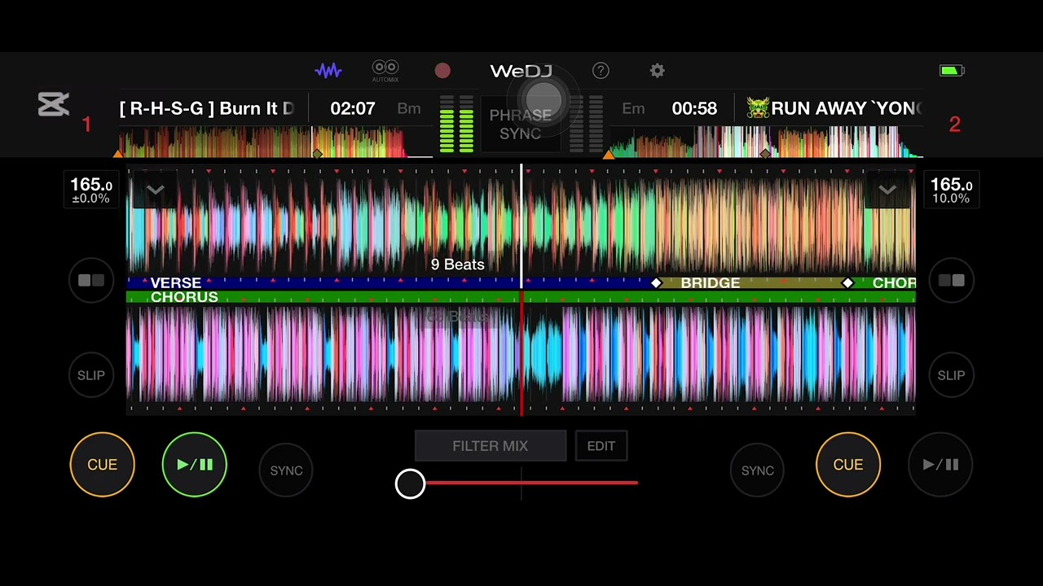Tap deck 1 time 02:07

coord(353,108)
